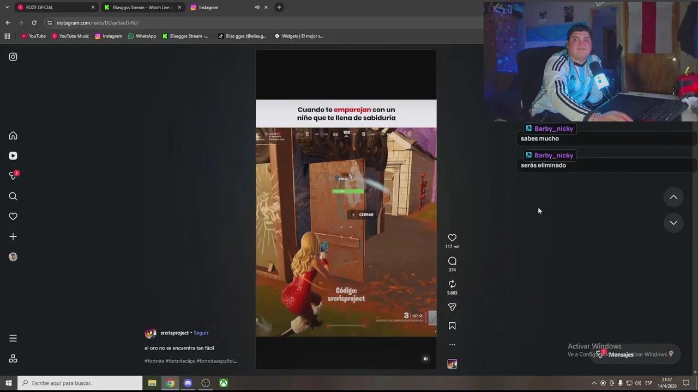Open the Reels section in the sidebar
The image size is (698, 392).
[13, 156]
